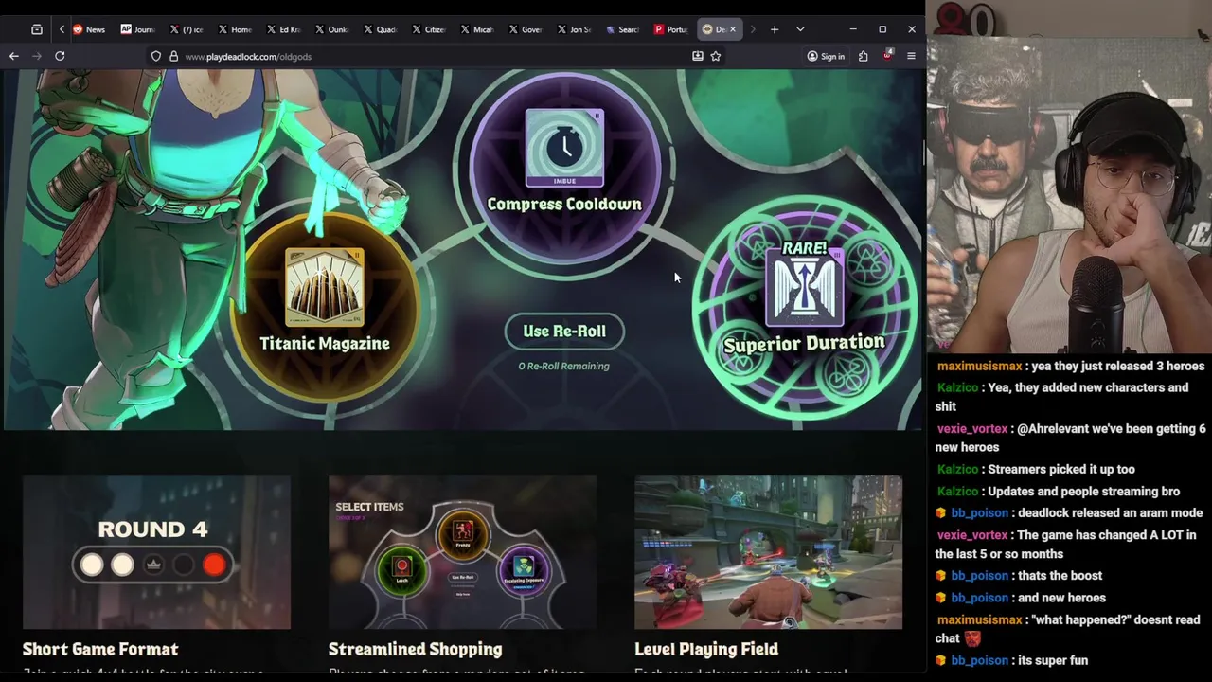1212x682 pixels.
Task: Click the Compress Cooldown label
Action: coord(564,204)
